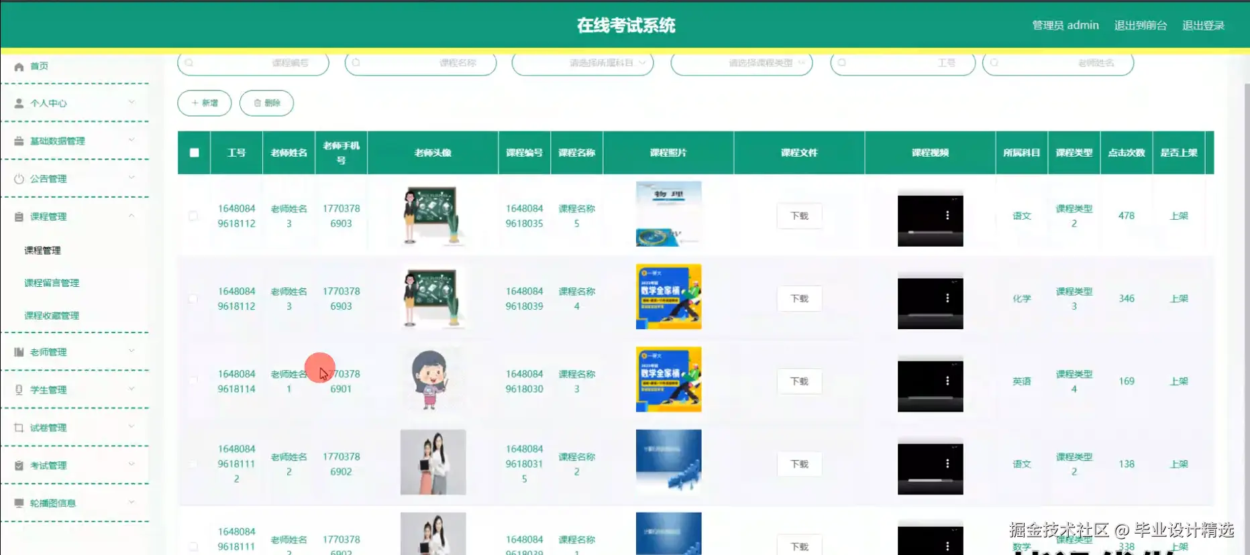1250x555 pixels.
Task: Download file for 课程名称 4
Action: coord(799,299)
